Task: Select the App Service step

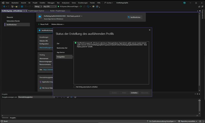Action: tap(60, 52)
